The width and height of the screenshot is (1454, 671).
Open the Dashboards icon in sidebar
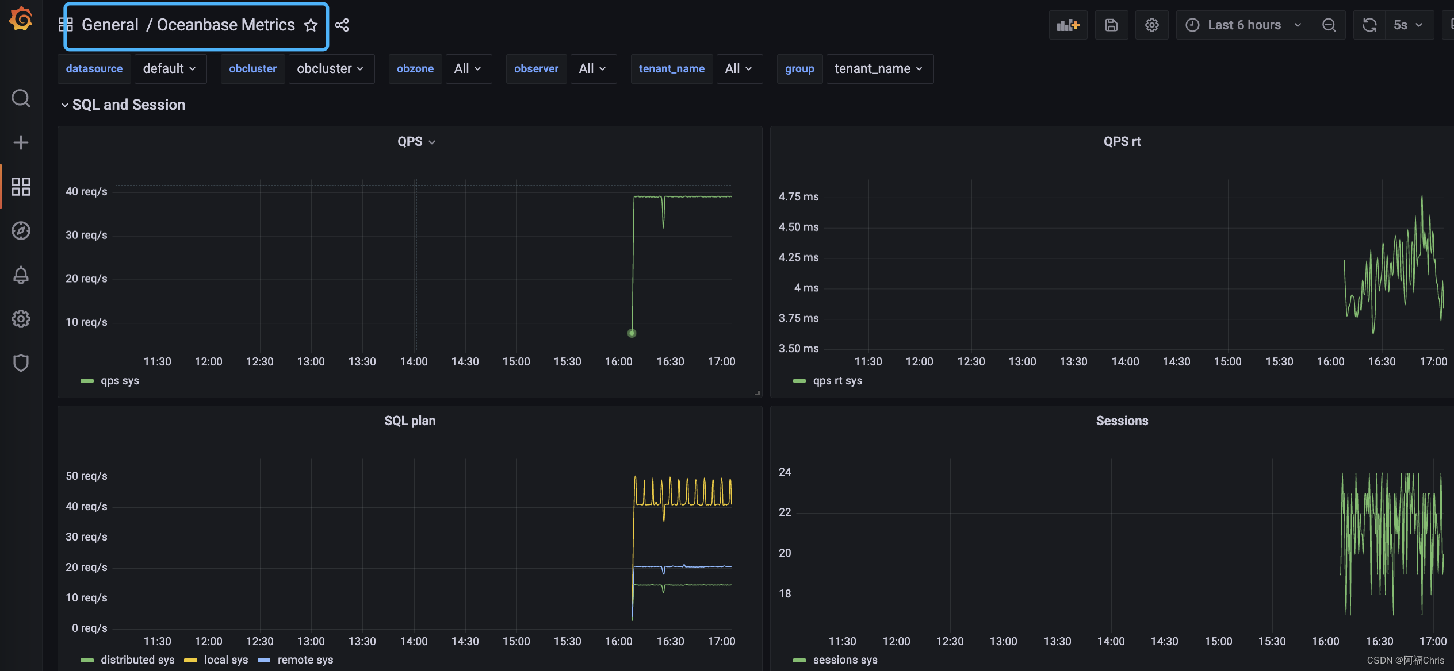point(21,187)
